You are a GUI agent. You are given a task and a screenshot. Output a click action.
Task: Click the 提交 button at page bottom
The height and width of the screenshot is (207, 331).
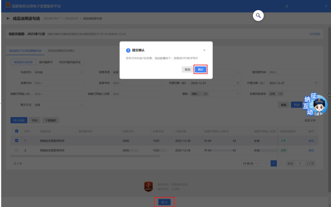[x=165, y=202]
